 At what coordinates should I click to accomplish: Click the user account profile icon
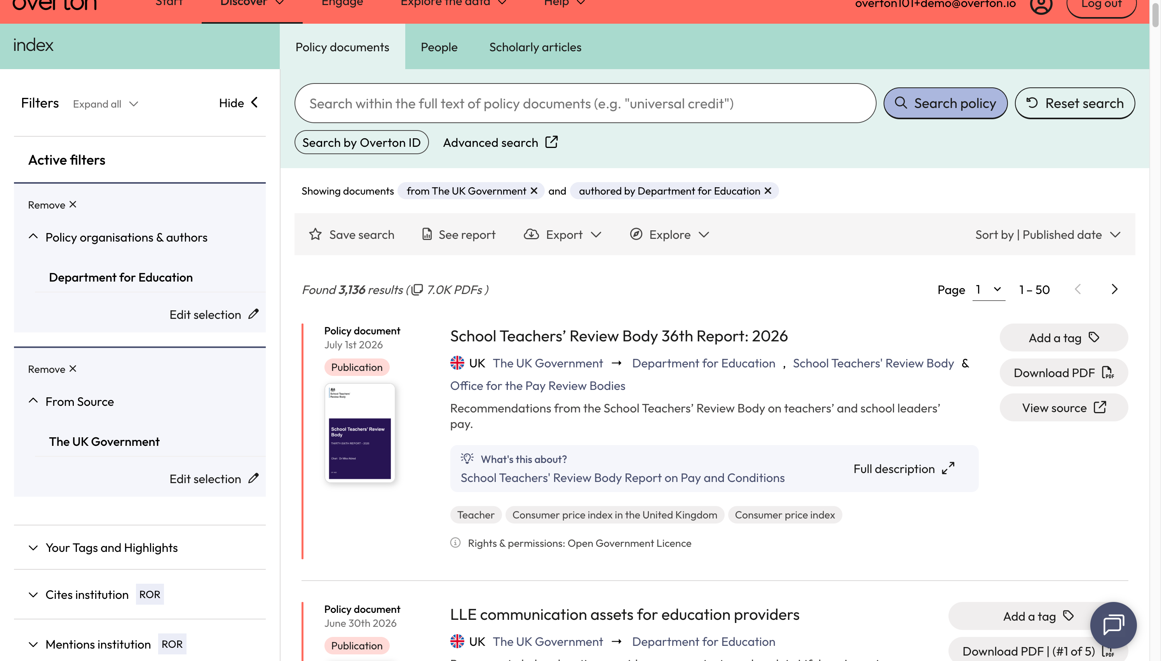pyautogui.click(x=1041, y=5)
